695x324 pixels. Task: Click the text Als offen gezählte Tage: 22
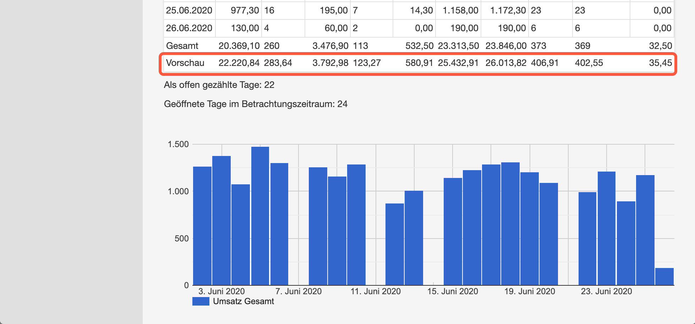(219, 85)
